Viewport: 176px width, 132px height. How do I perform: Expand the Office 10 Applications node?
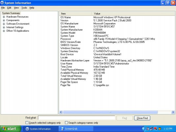4,31
